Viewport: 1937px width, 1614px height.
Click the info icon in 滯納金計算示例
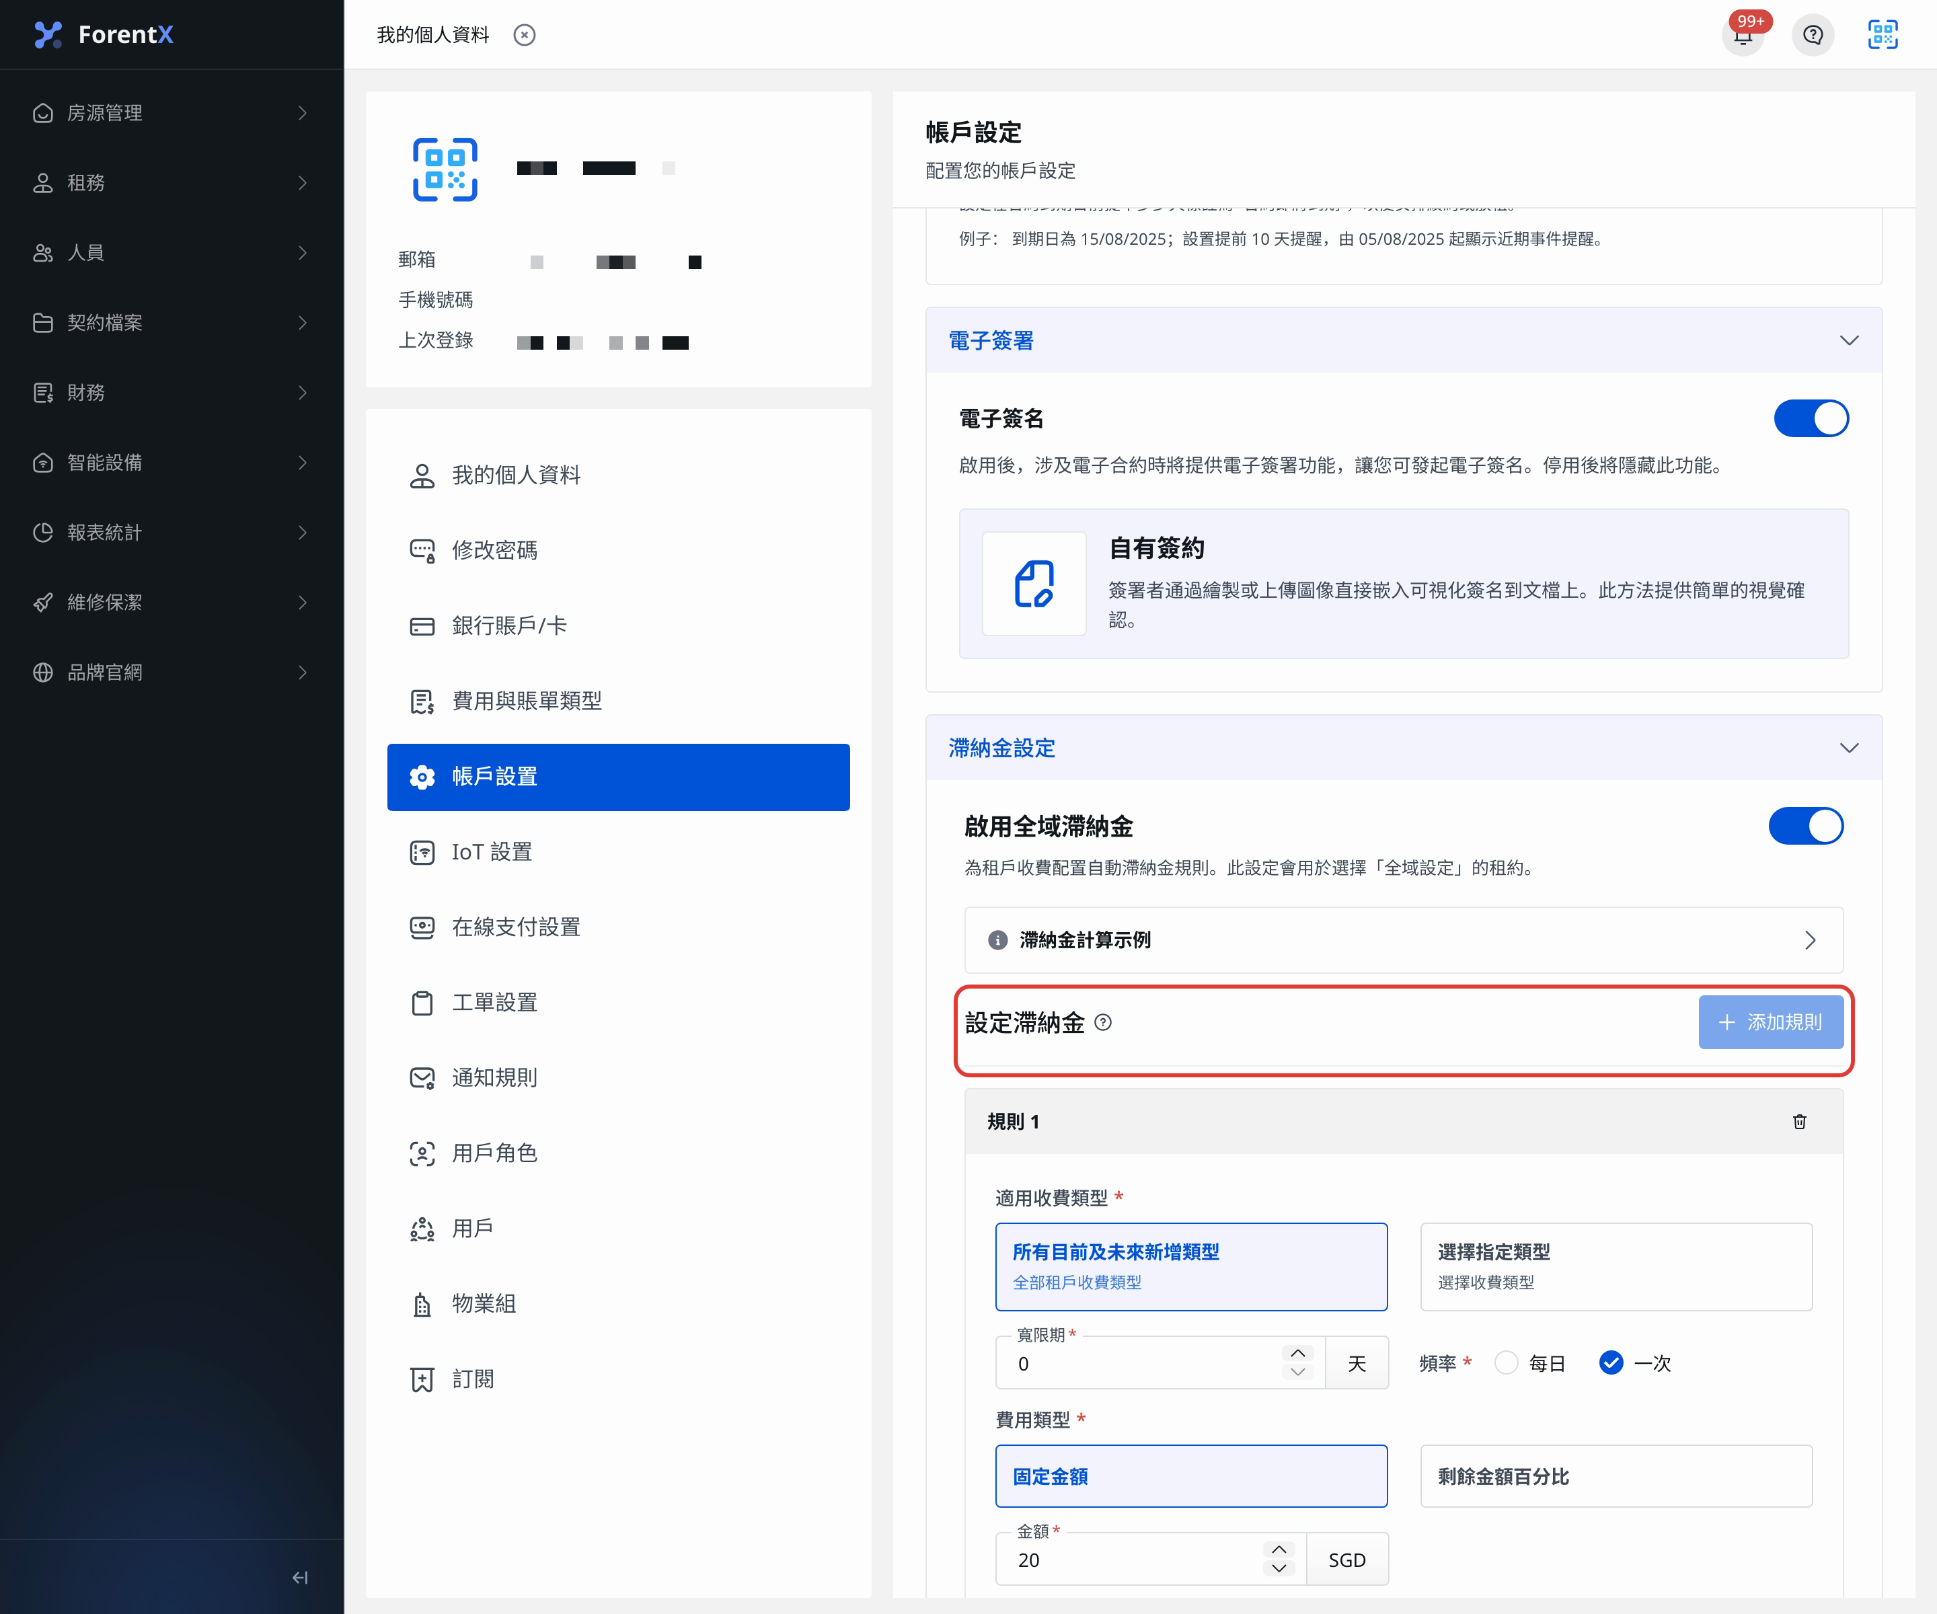pos(998,939)
